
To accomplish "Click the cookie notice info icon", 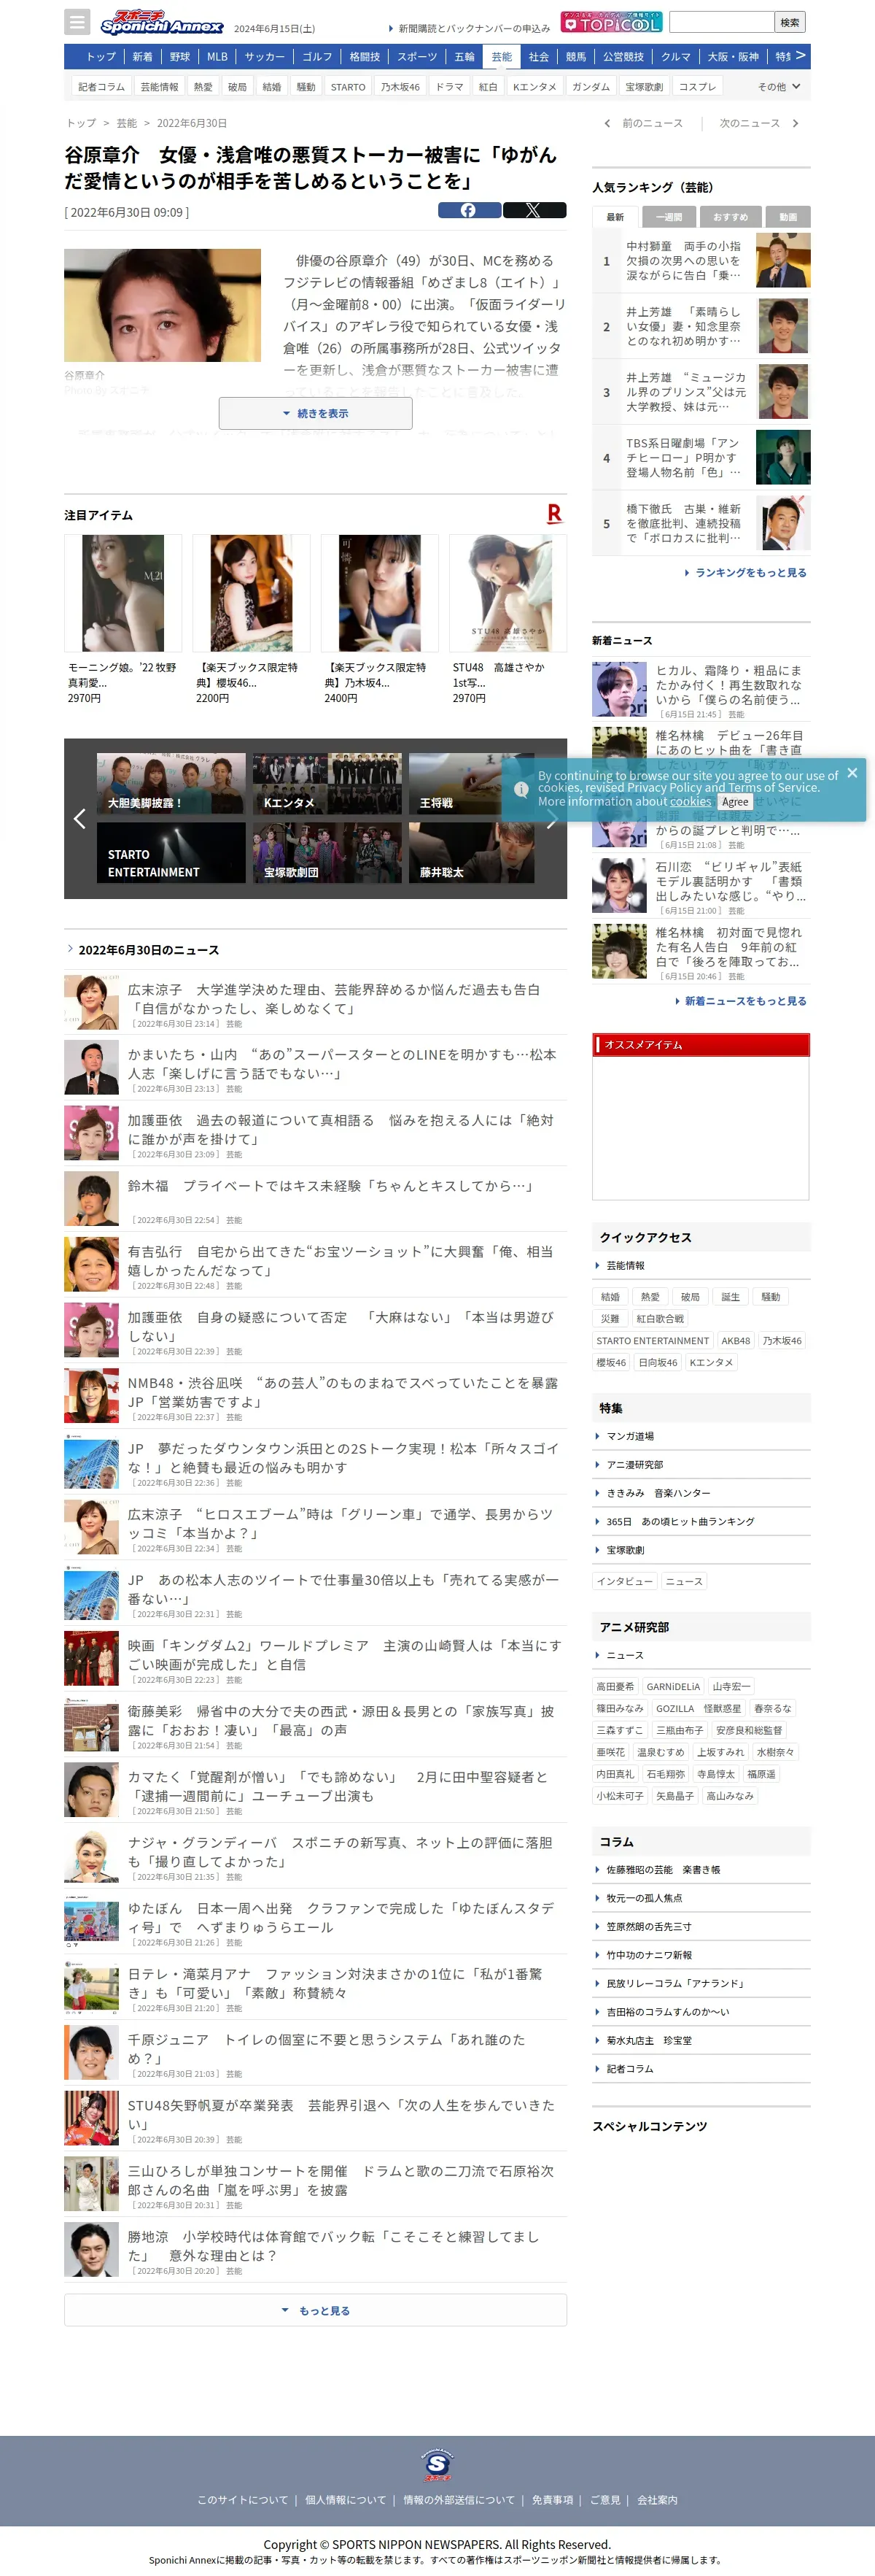I will [x=521, y=788].
